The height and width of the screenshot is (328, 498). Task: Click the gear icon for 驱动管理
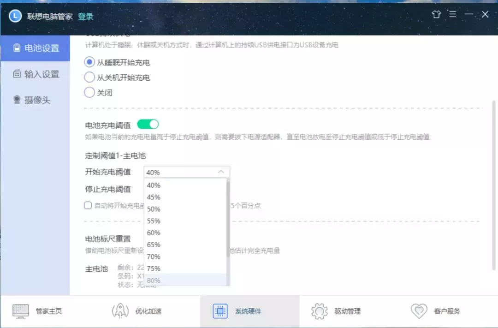319,311
